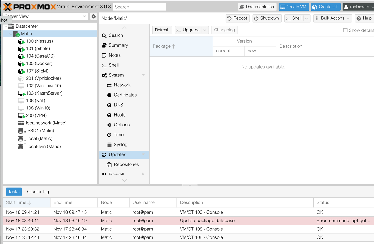Viewport: 374px width, 244px height.
Task: Click the localnetwork (Matic) grid icon
Action: (21, 123)
